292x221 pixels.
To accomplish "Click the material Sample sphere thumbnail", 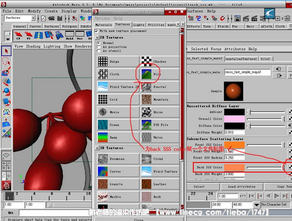I will click(x=233, y=91).
